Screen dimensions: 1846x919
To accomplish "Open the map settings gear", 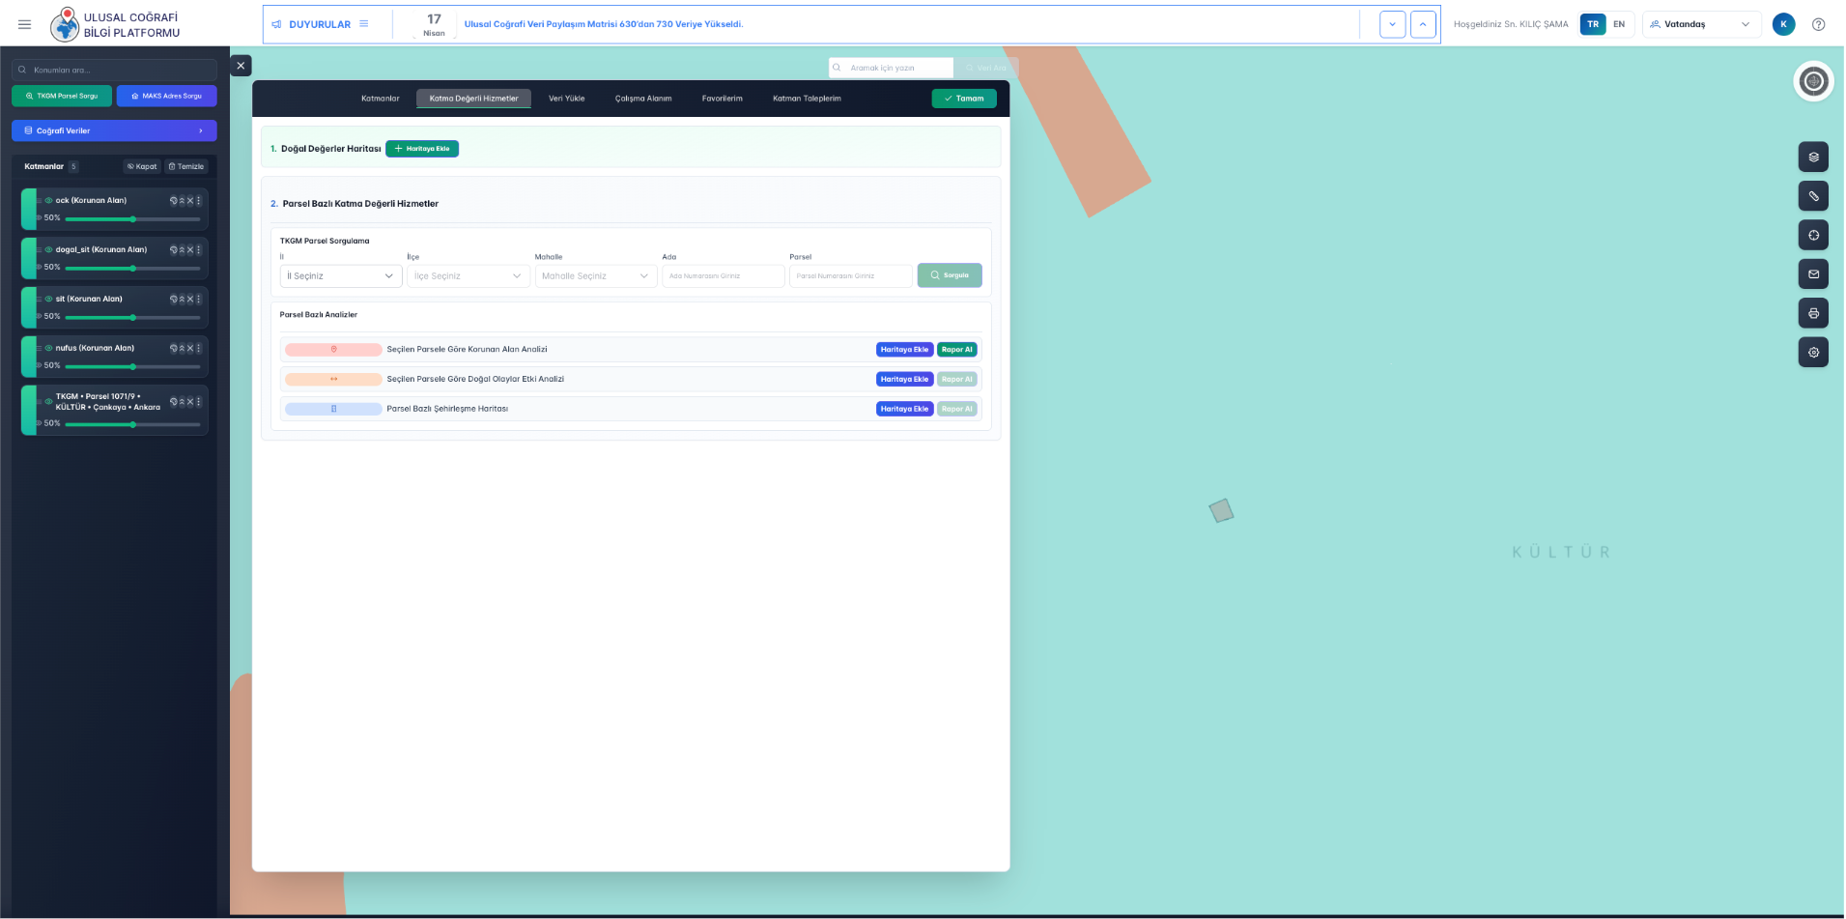I will 1813,353.
